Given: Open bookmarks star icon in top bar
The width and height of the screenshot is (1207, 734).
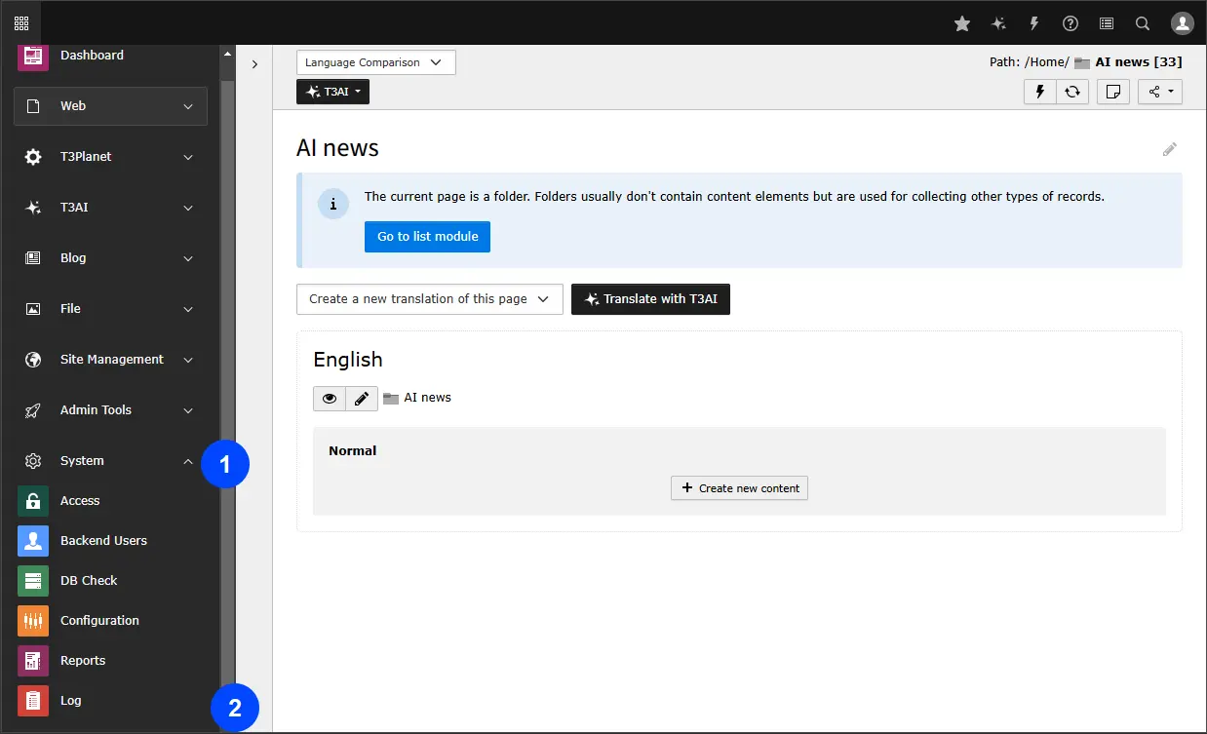Looking at the screenshot, I should (962, 23).
